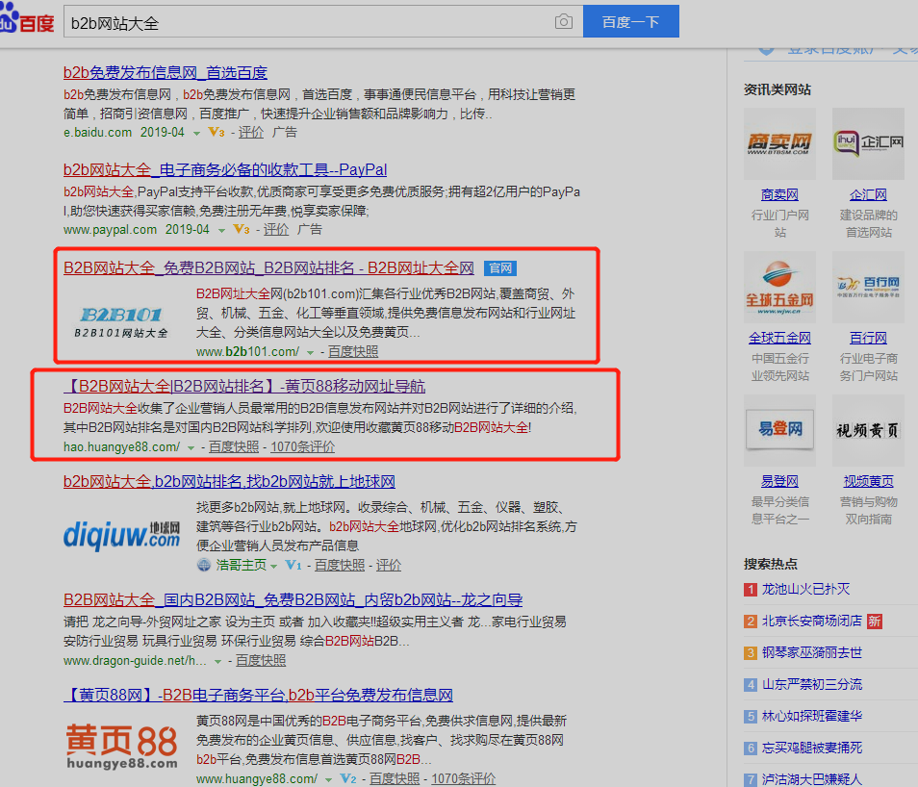Viewport: 918px width, 787px height.
Task: Expand dropdown arrow after e.baidu.com 2019-04
Action: [x=196, y=134]
